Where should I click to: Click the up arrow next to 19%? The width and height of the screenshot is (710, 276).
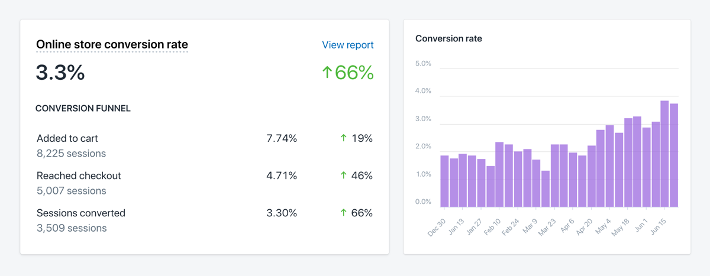(343, 138)
